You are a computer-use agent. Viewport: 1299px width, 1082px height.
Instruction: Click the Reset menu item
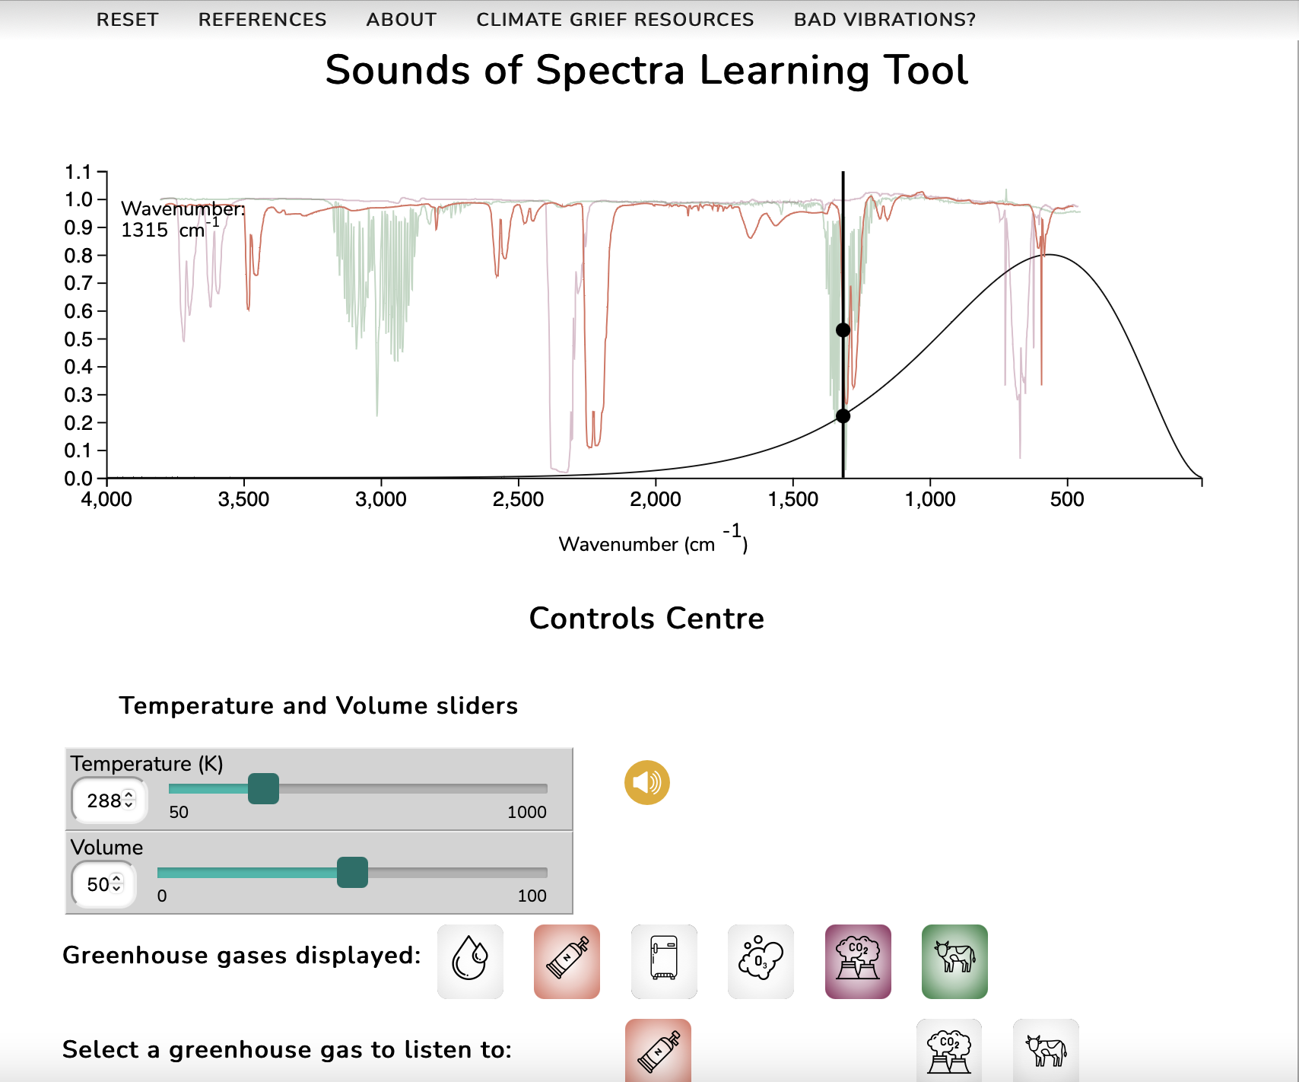click(x=128, y=20)
